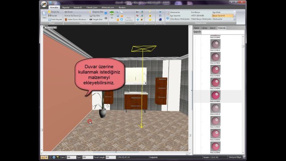Click blue diamond icon in Görünüm group
Image resolution: width=286 pixels, height=161 pixels.
pyautogui.click(x=138, y=20)
